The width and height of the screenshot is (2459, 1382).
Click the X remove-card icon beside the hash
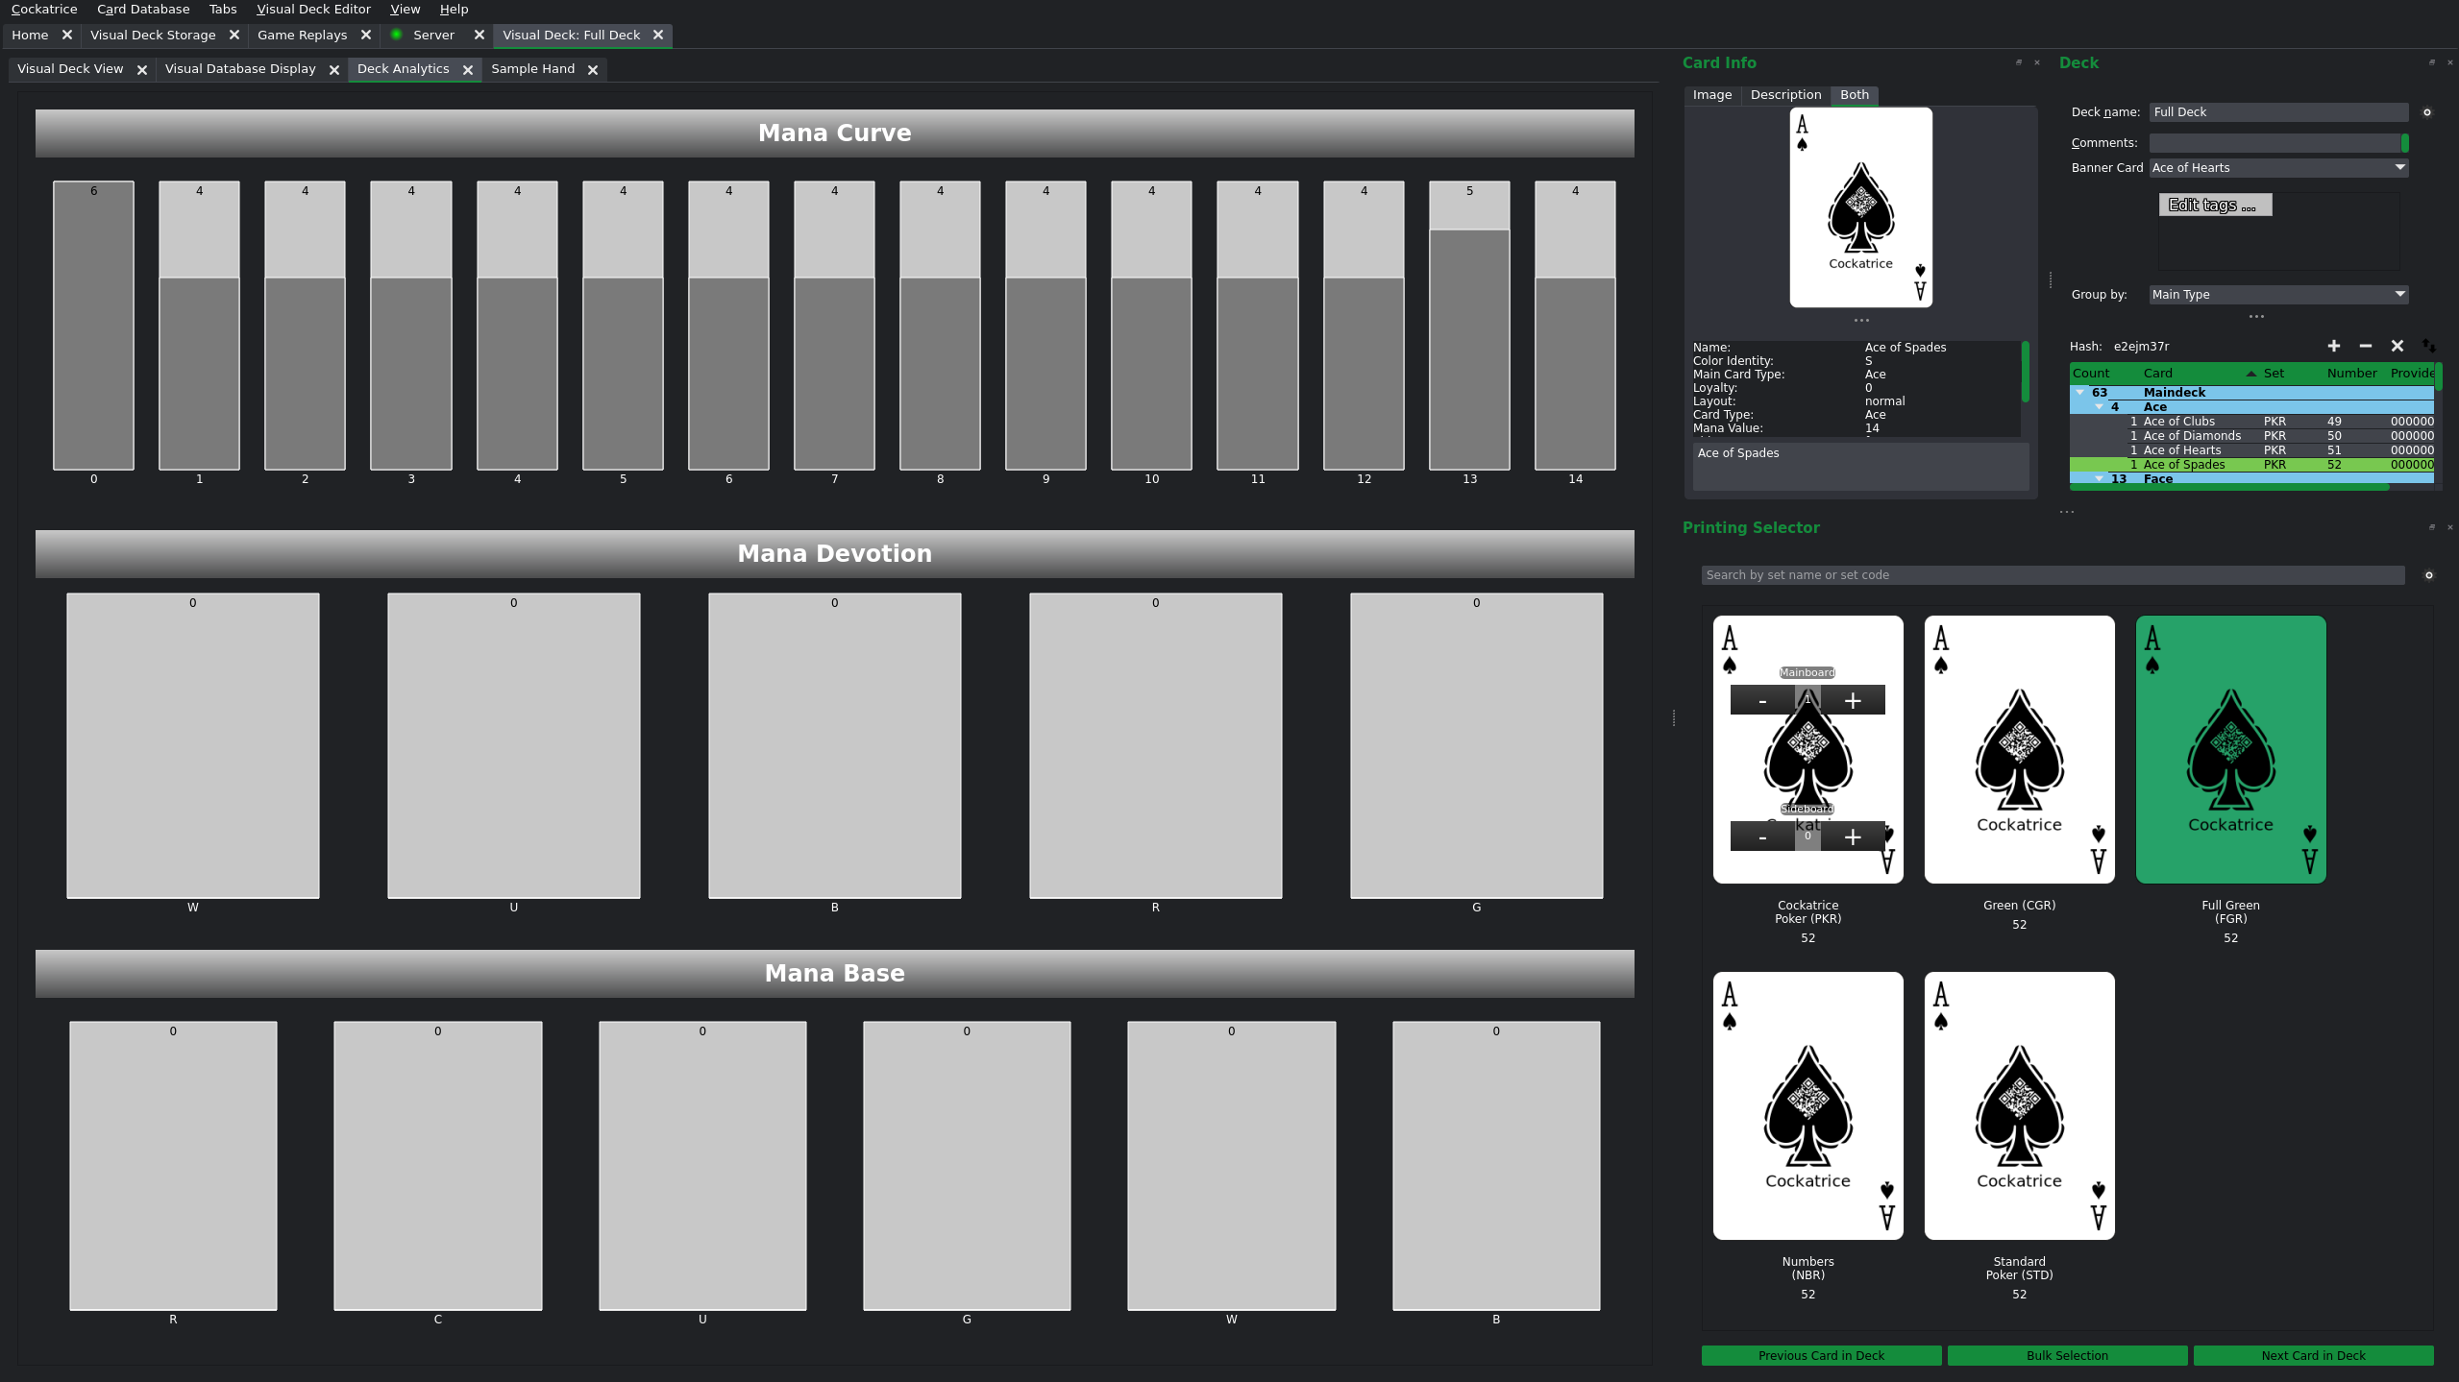(x=2397, y=346)
